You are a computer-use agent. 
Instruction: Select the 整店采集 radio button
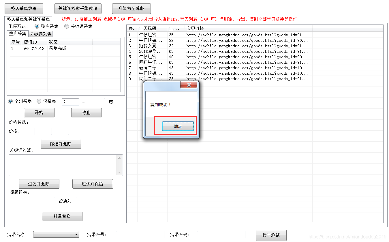click(x=37, y=26)
